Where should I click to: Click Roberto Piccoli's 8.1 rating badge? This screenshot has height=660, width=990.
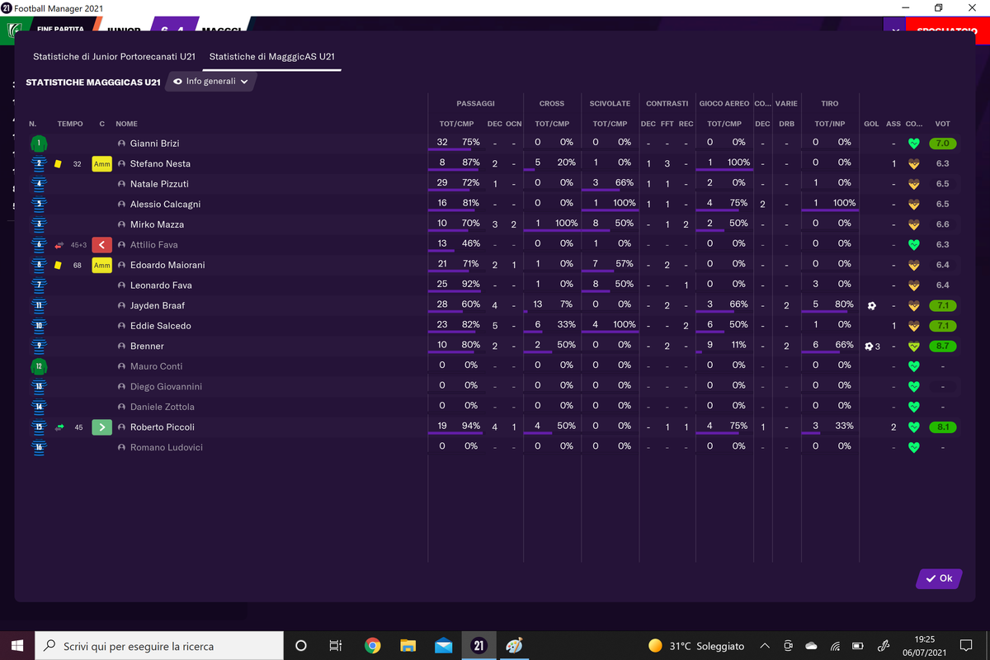pyautogui.click(x=942, y=427)
